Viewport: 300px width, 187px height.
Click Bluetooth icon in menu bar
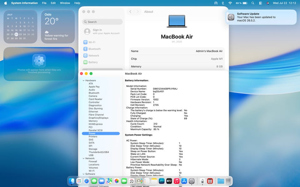click(223, 3)
